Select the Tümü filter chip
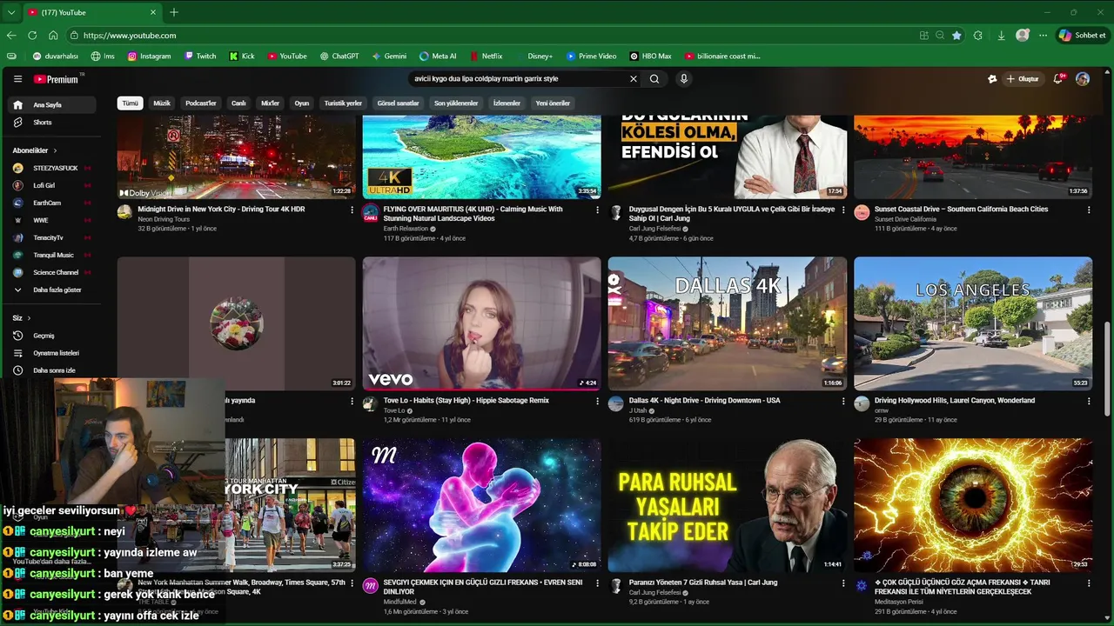The image size is (1114, 626). click(x=130, y=103)
